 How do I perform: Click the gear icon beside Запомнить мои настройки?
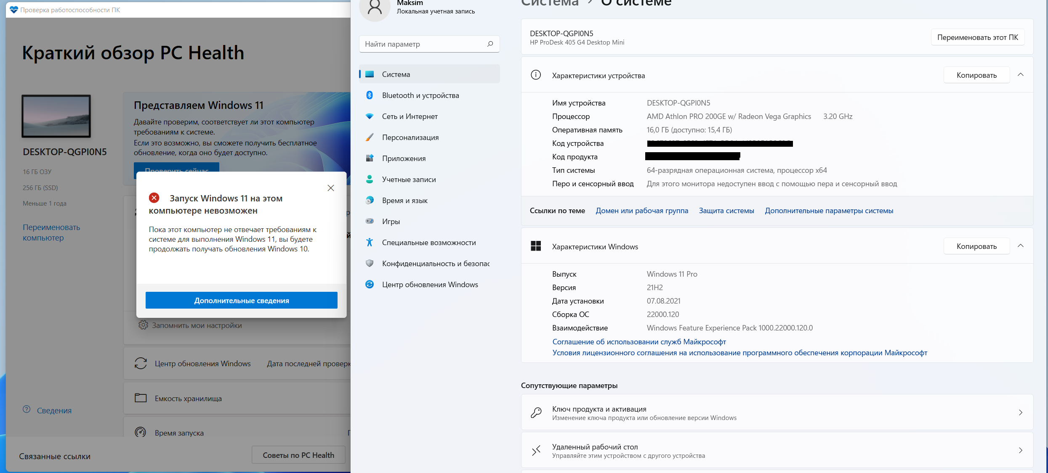[x=143, y=325]
